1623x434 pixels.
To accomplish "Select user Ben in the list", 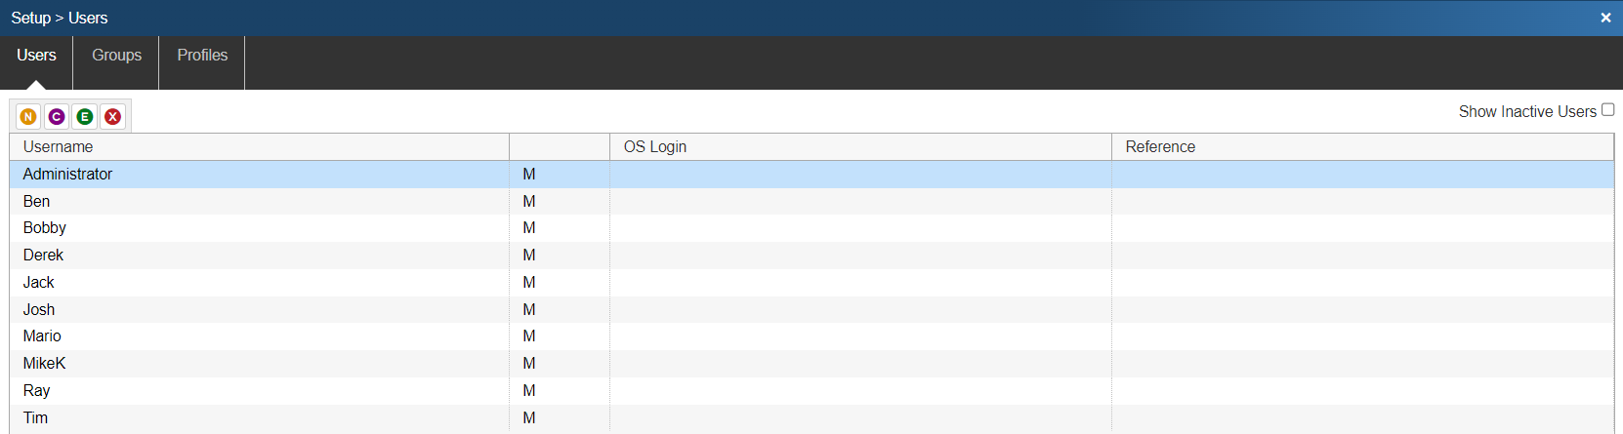I will point(37,202).
